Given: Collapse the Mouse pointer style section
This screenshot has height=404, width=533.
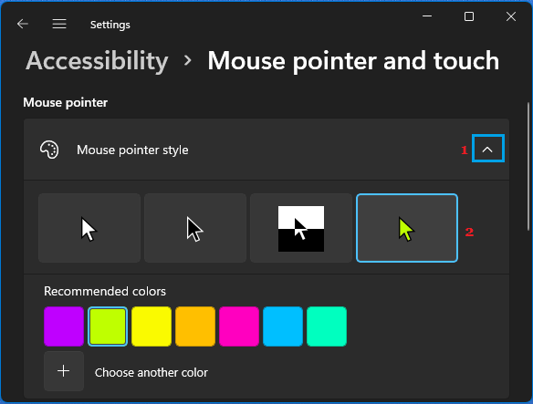Looking at the screenshot, I should click(487, 149).
